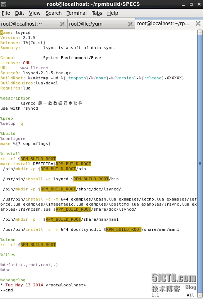Click the '%files' section header
Image resolution: width=203 pixels, height=299 pixels.
8,255
